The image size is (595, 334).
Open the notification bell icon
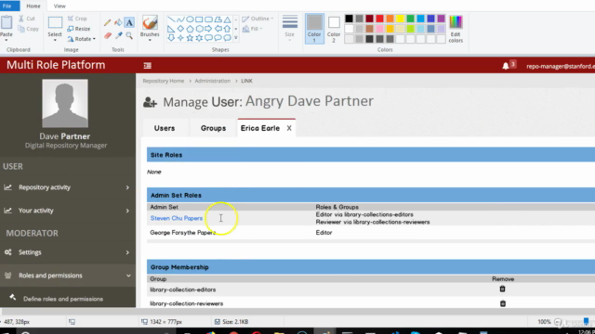click(x=506, y=66)
